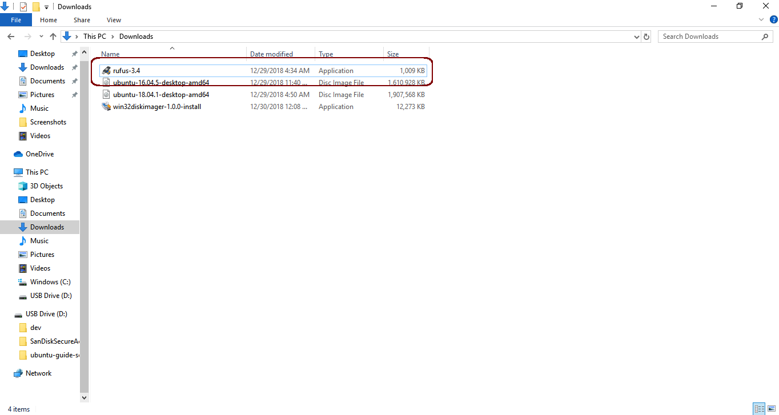
Task: Switch to the View ribbon tab
Action: coord(114,20)
